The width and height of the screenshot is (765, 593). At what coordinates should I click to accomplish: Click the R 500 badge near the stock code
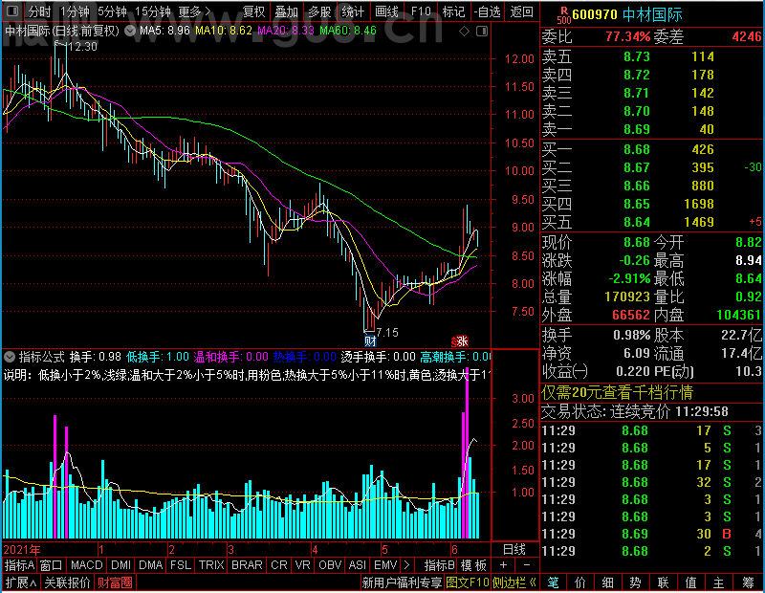(x=563, y=15)
